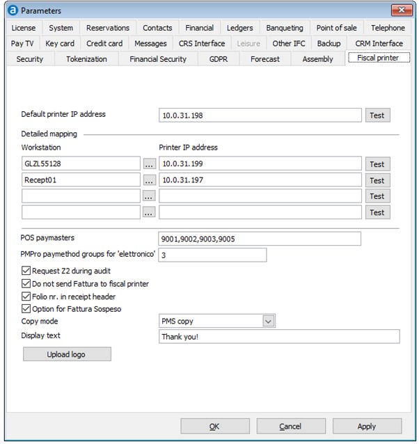Switch to the System tab

[x=61, y=28]
